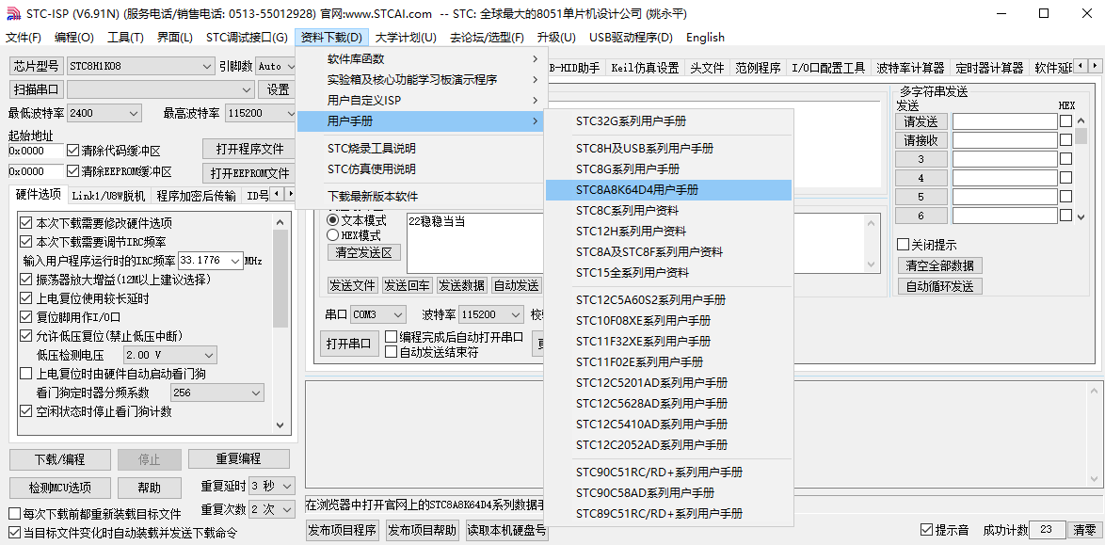Open the 大学计划(U) menu
Image resolution: width=1105 pixels, height=545 pixels.
tap(406, 38)
